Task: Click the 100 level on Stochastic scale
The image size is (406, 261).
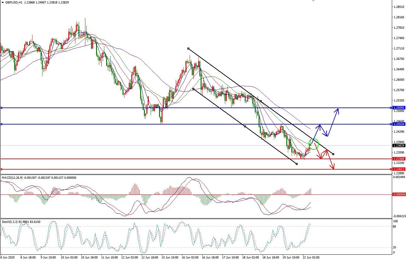Action: point(396,222)
